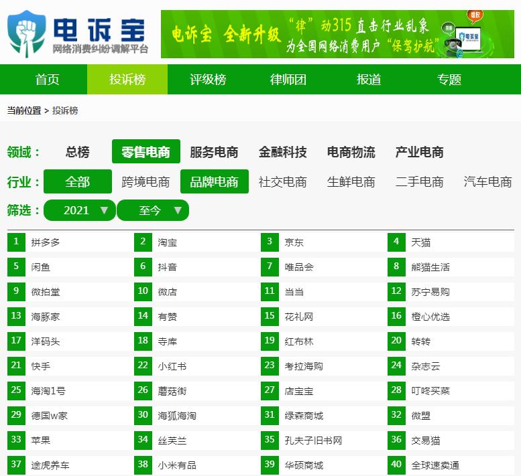521x476 pixels.
Task: Select the 全部 industry button
Action: click(77, 181)
